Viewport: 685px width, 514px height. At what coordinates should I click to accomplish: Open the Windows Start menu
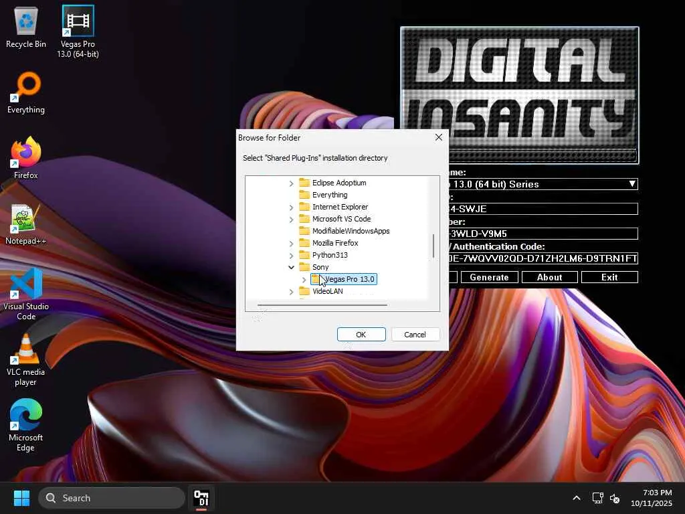[x=21, y=498]
